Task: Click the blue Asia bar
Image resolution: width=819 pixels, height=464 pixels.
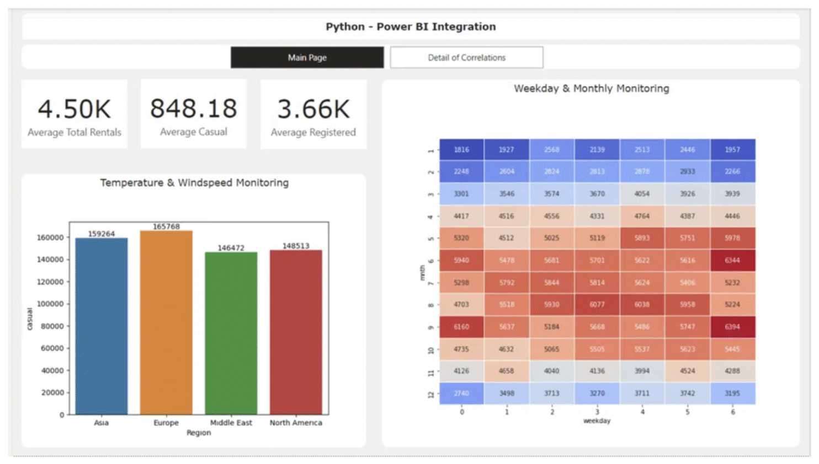Action: click(102, 326)
